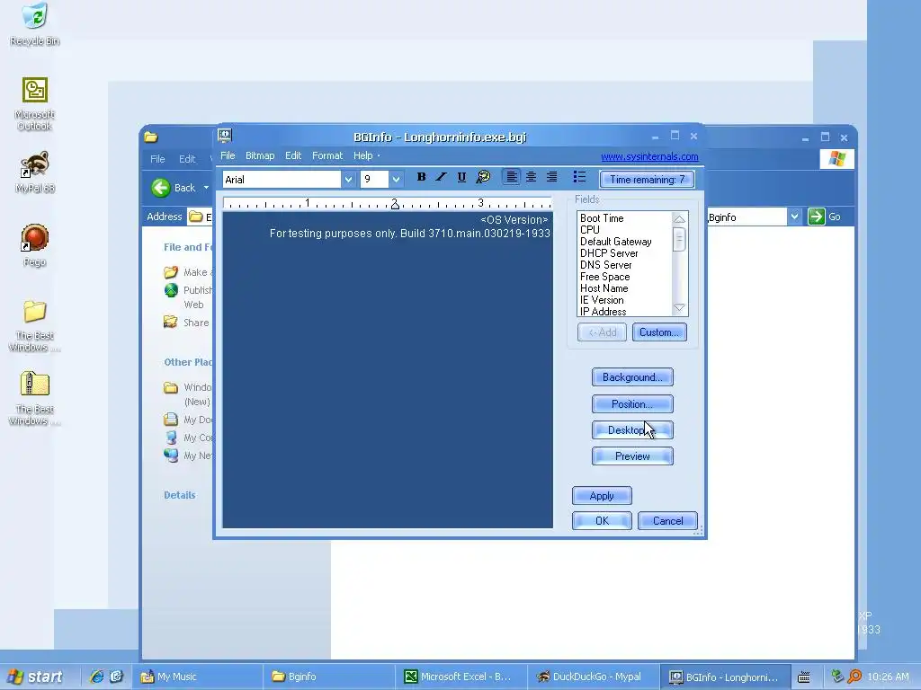
Task: Open Explorer window File menu
Action: tap(157, 159)
